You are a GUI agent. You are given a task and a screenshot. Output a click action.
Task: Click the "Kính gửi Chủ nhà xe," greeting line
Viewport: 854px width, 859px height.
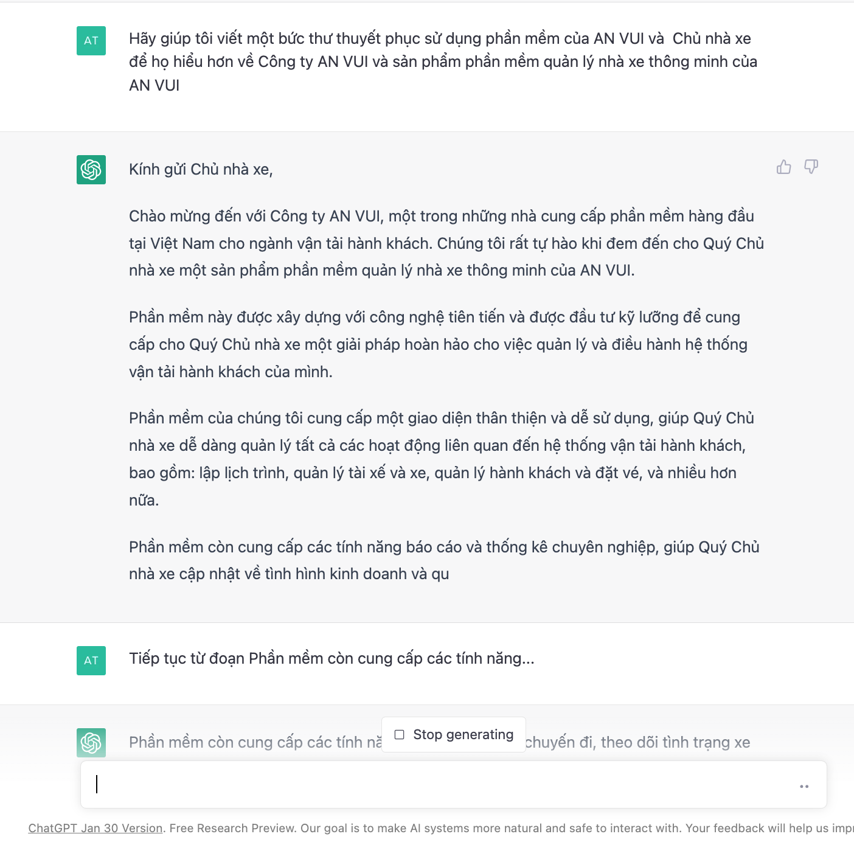click(201, 169)
